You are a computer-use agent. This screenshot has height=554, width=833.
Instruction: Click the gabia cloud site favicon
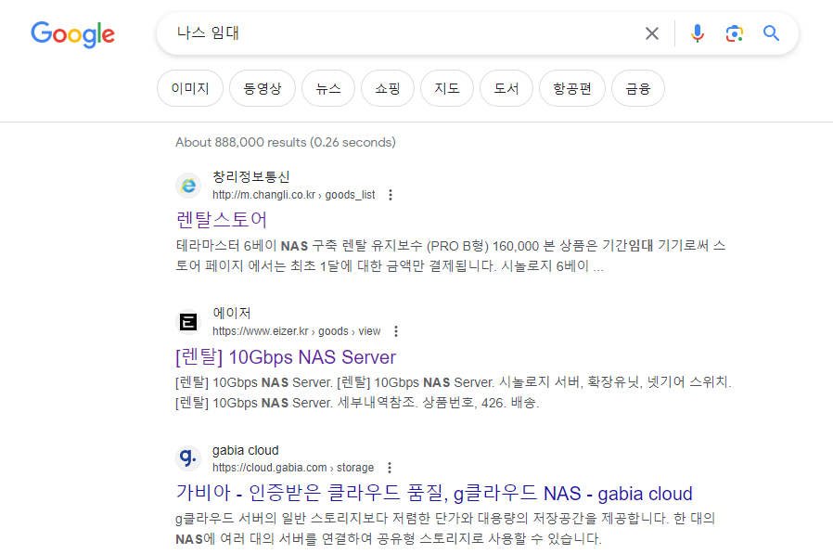[188, 458]
